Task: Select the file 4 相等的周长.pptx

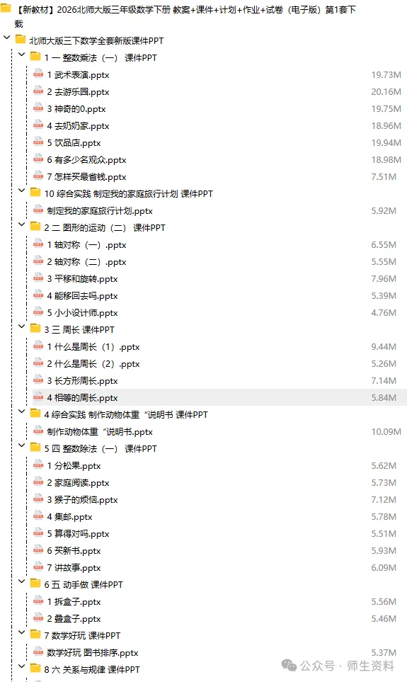Action: (x=219, y=397)
